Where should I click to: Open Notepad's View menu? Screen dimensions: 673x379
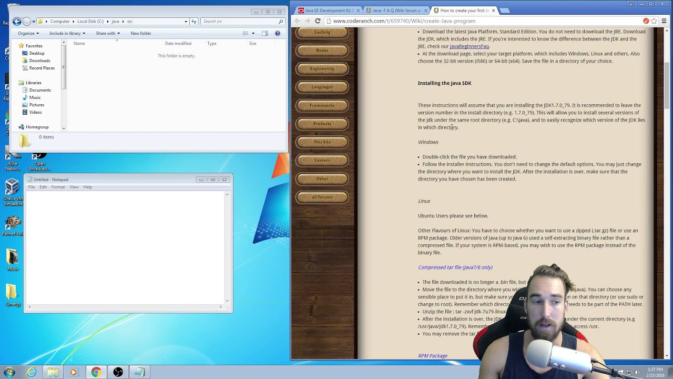(74, 187)
